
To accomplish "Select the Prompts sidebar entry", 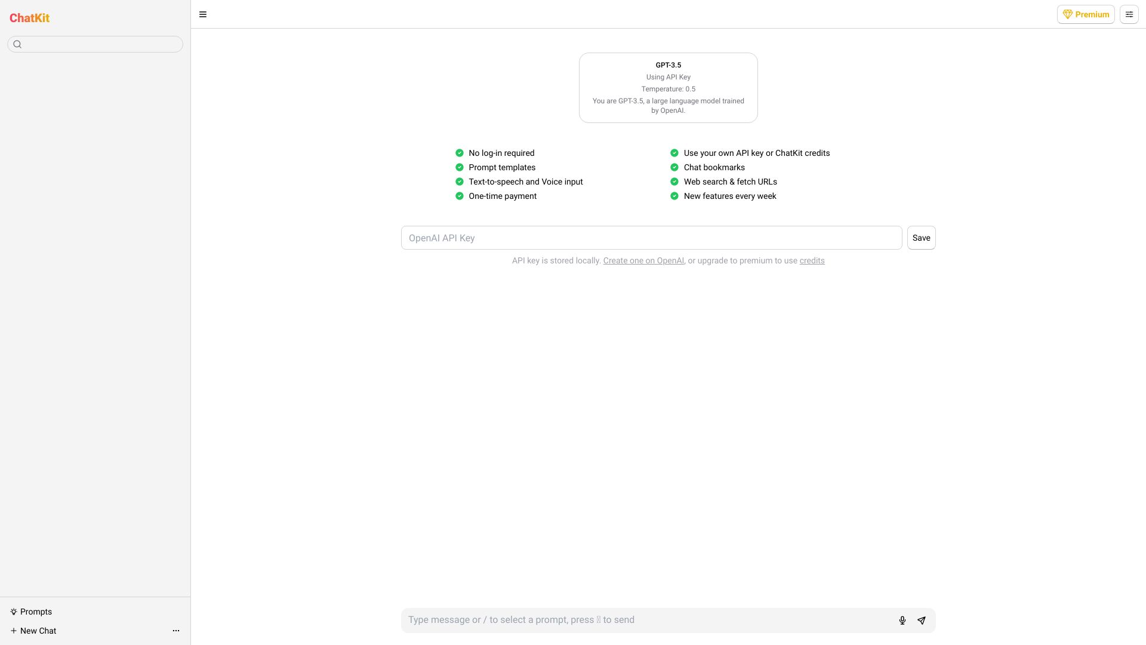I will coord(36,612).
